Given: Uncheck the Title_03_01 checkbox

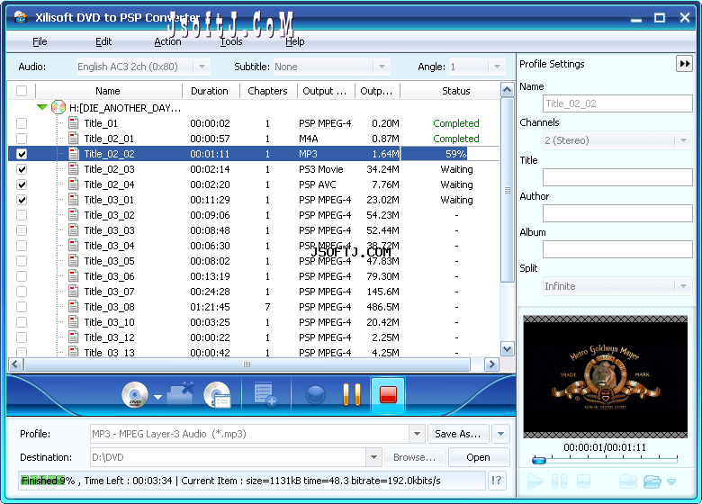Looking at the screenshot, I should [x=22, y=200].
